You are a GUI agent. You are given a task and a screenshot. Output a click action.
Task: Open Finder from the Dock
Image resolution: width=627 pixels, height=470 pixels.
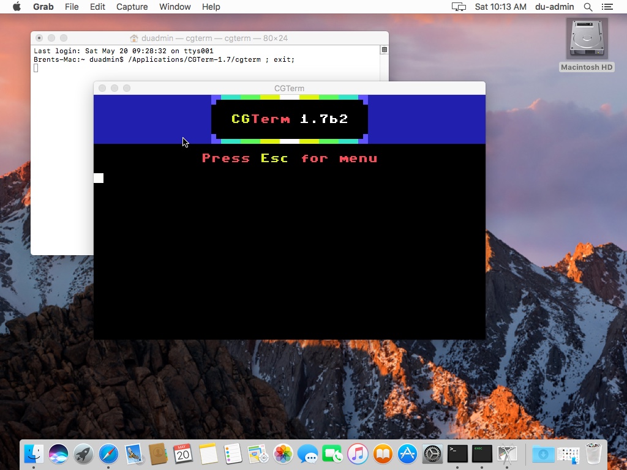tap(34, 454)
